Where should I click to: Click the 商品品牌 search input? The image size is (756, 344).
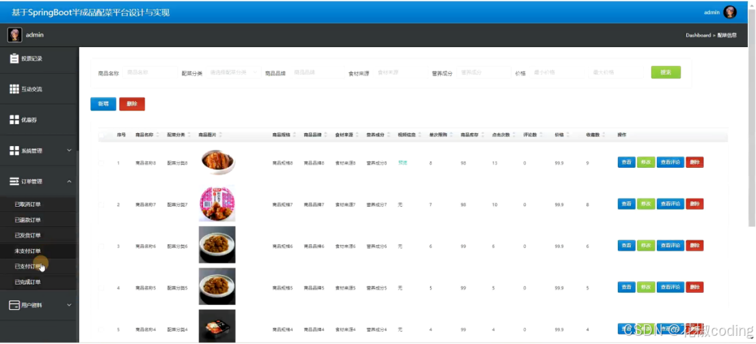coord(316,72)
